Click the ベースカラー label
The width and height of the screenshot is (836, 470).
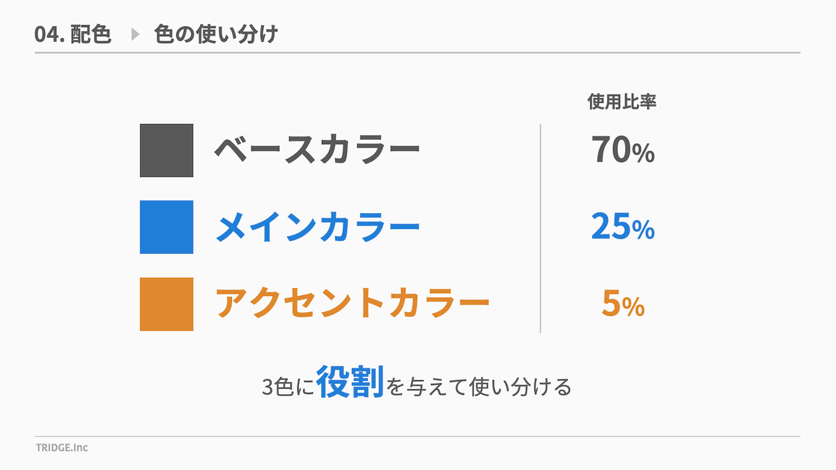pos(317,150)
